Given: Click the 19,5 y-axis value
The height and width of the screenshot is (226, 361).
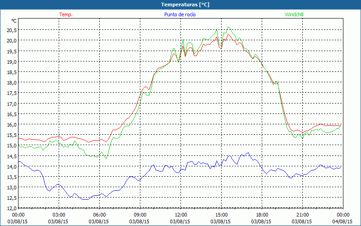Looking at the screenshot, I should [12, 51].
